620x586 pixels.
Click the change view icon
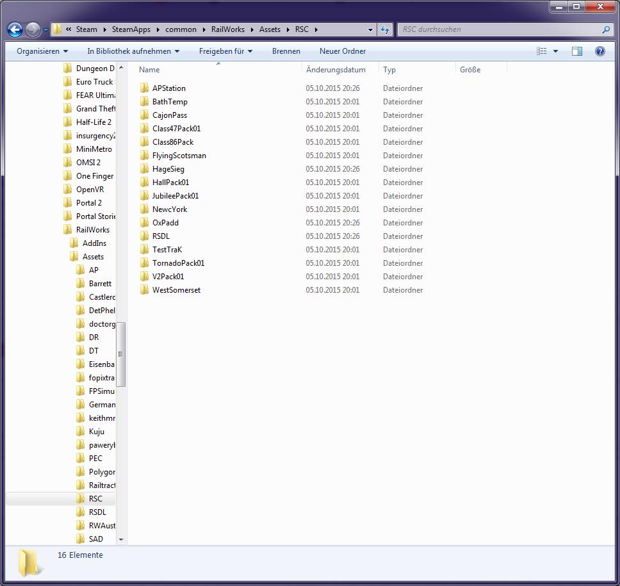pos(542,51)
